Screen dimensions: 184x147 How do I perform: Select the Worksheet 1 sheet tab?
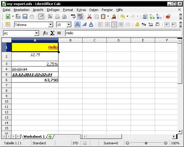pos(34,137)
